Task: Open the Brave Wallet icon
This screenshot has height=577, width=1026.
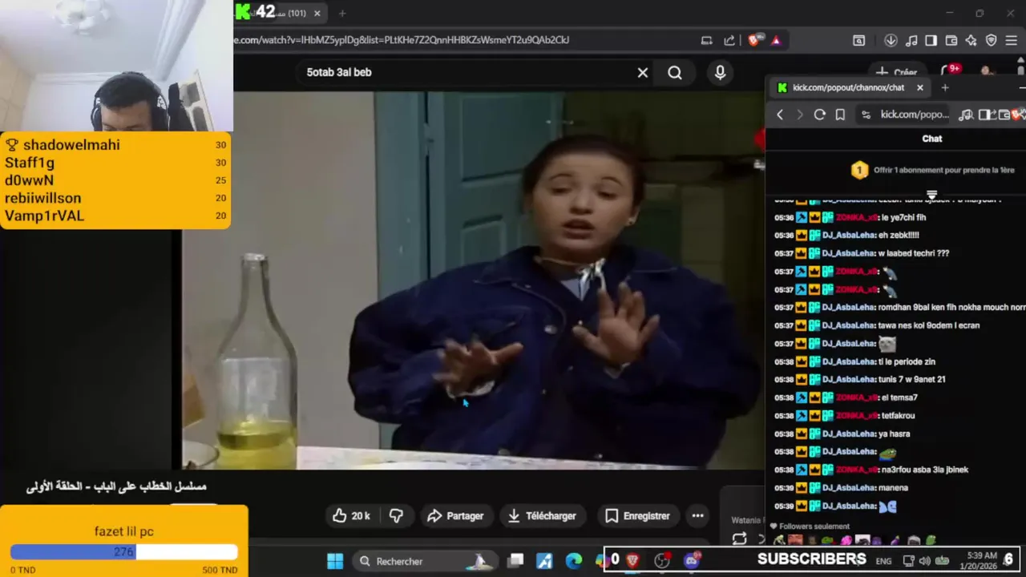Action: [951, 40]
